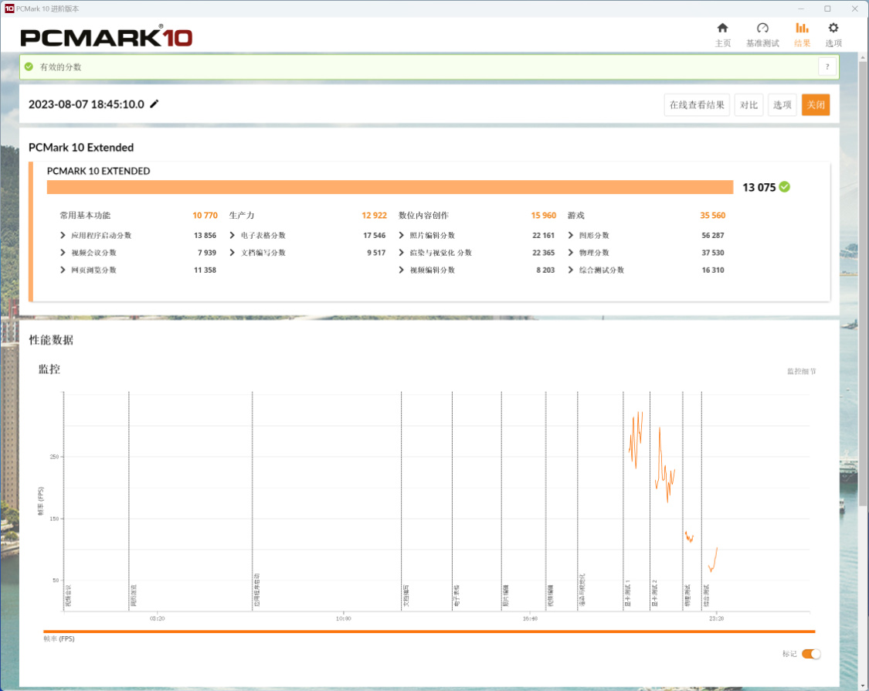Screen dimensions: 869x691
Task: Click the 数位内容创作 score 15 960
Action: tap(544, 215)
